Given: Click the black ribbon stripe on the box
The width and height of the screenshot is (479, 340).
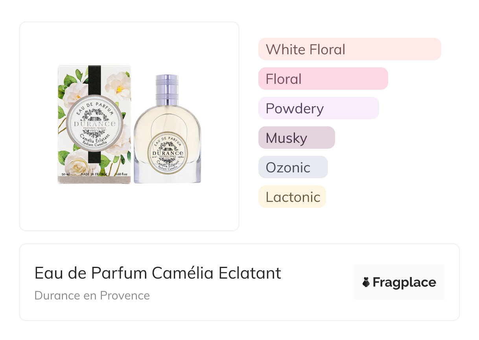Looking at the screenshot, I should (x=94, y=79).
